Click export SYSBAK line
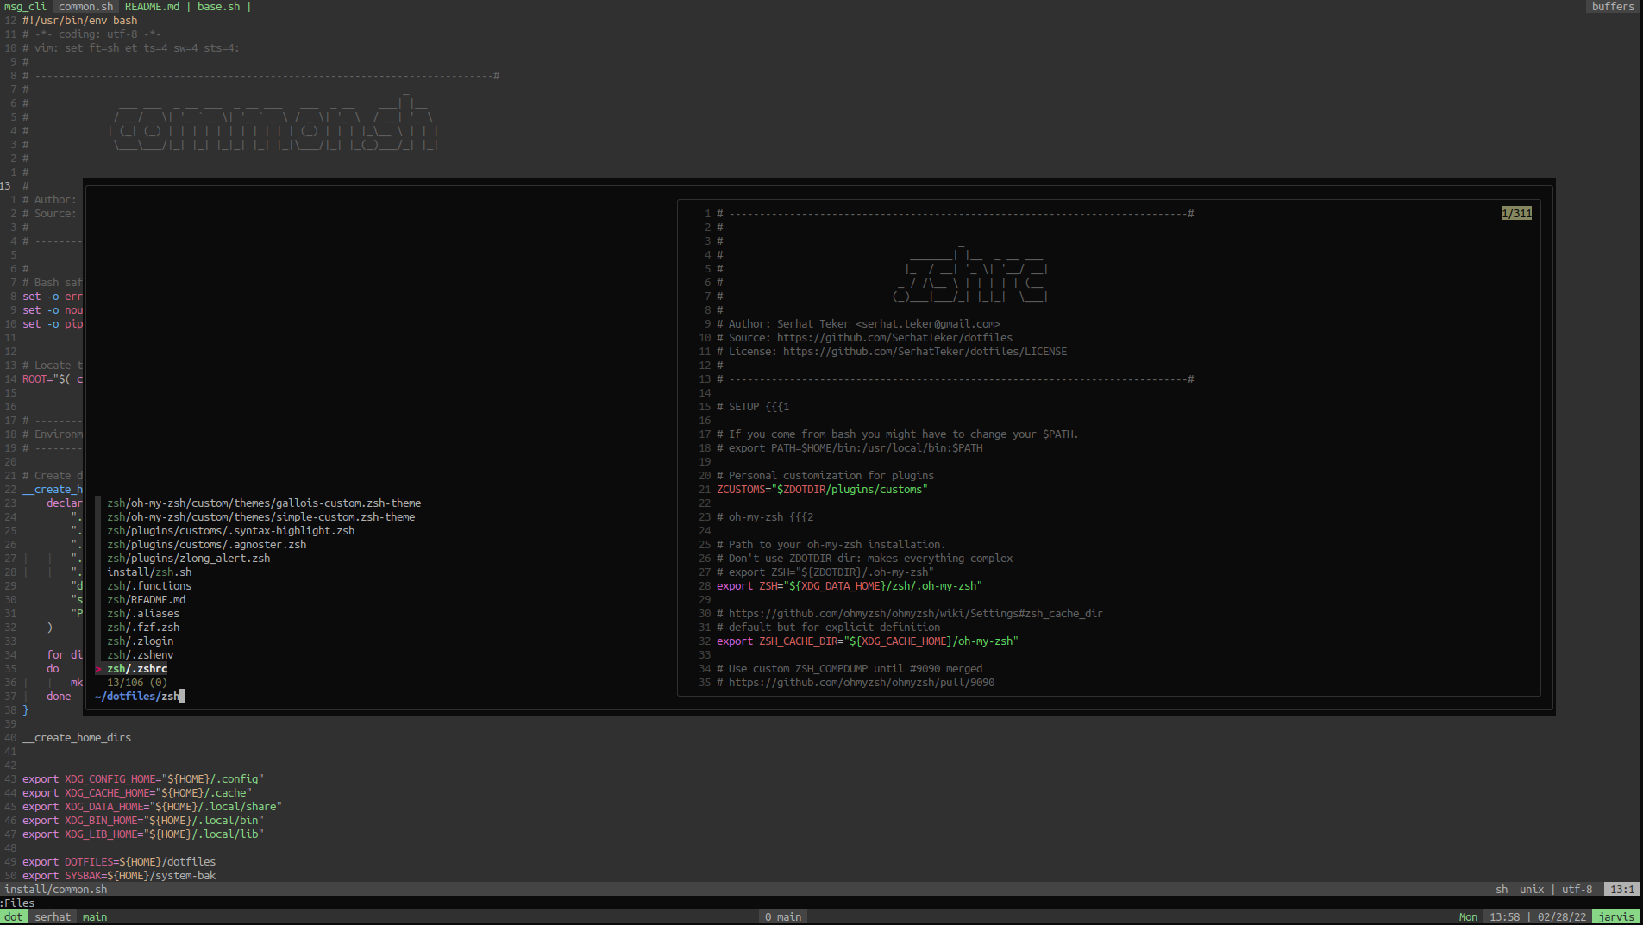The width and height of the screenshot is (1643, 925). pos(119,875)
